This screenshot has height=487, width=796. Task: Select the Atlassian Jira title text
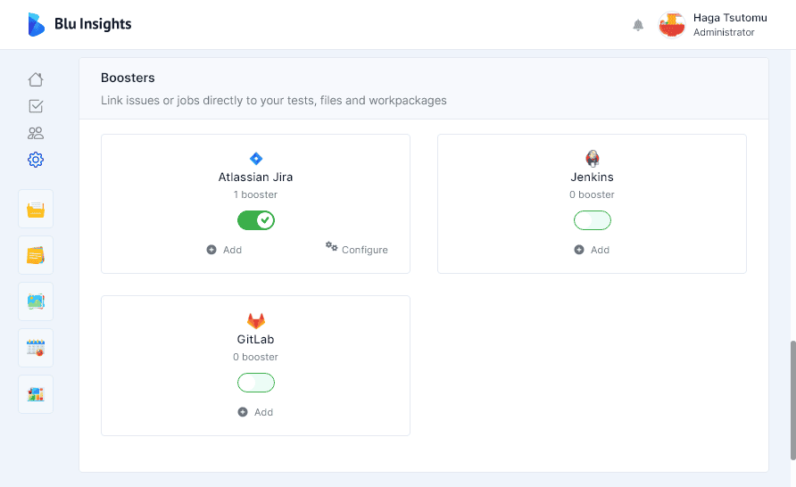[256, 177]
